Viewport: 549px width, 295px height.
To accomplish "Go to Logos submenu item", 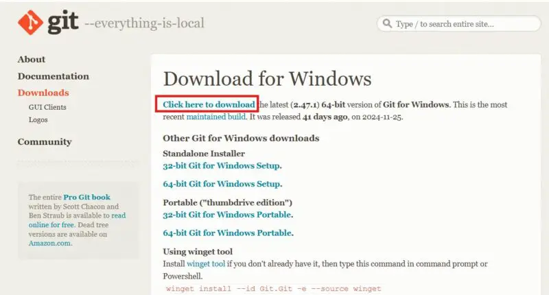I will click(38, 119).
